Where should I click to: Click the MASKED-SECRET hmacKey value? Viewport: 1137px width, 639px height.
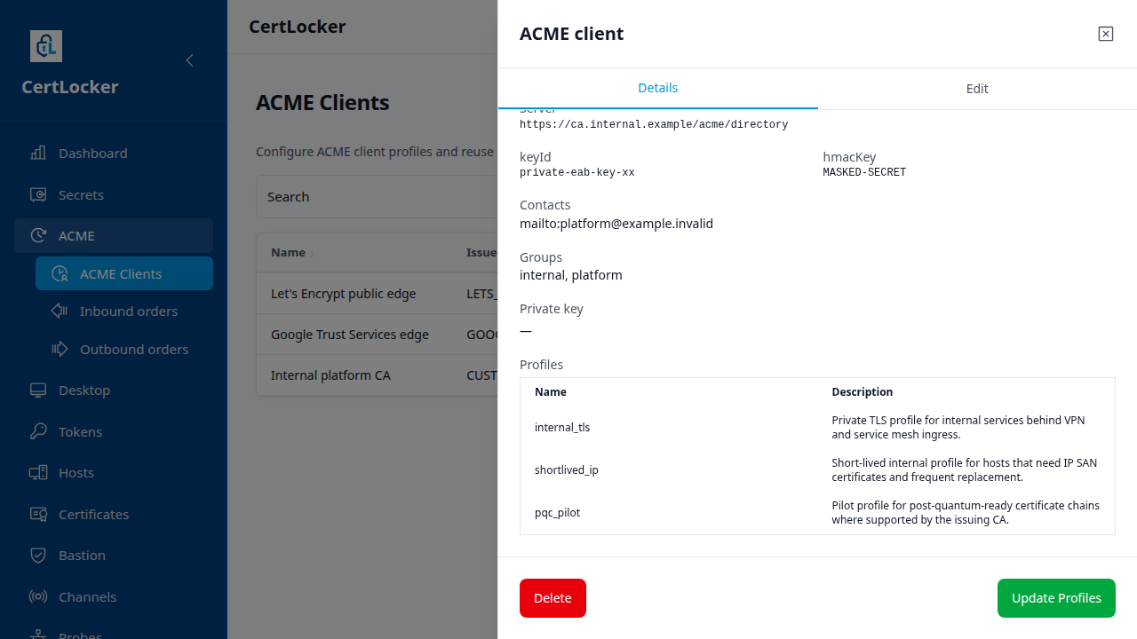coord(864,173)
